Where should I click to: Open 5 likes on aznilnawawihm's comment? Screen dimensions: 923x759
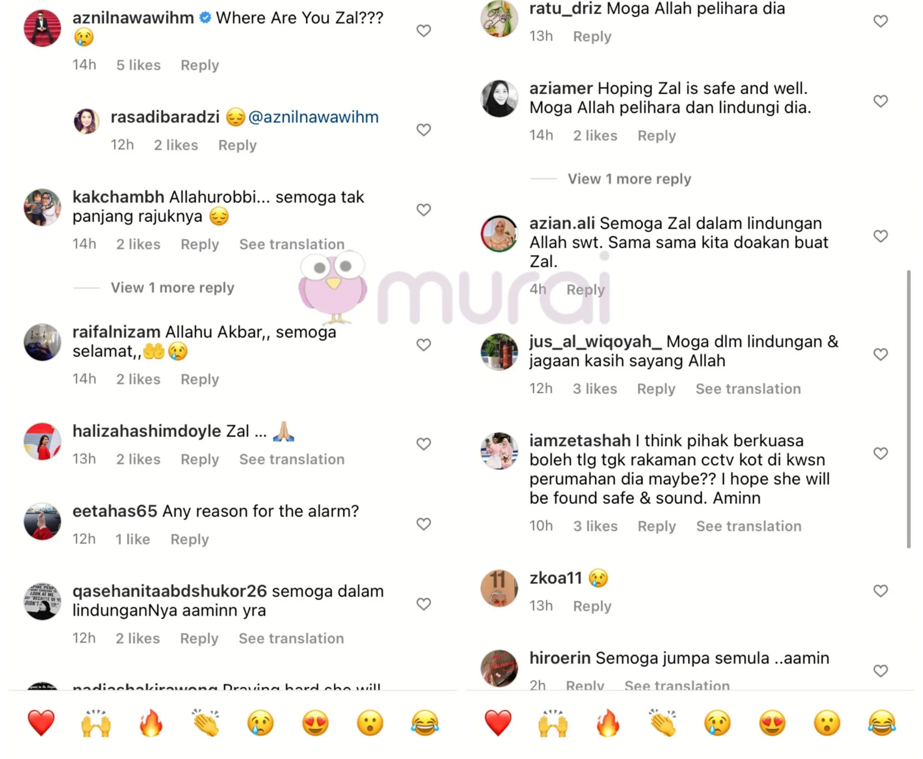(138, 65)
